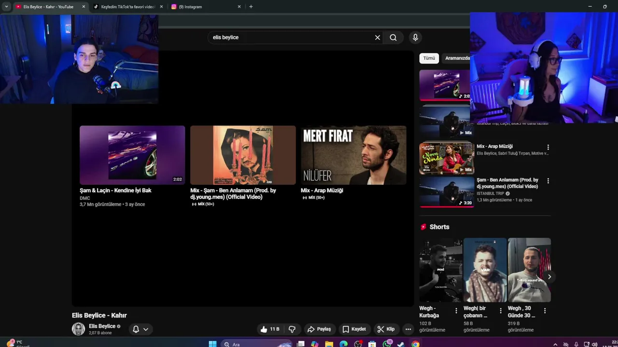Close the Instagram browser tab

239,7
